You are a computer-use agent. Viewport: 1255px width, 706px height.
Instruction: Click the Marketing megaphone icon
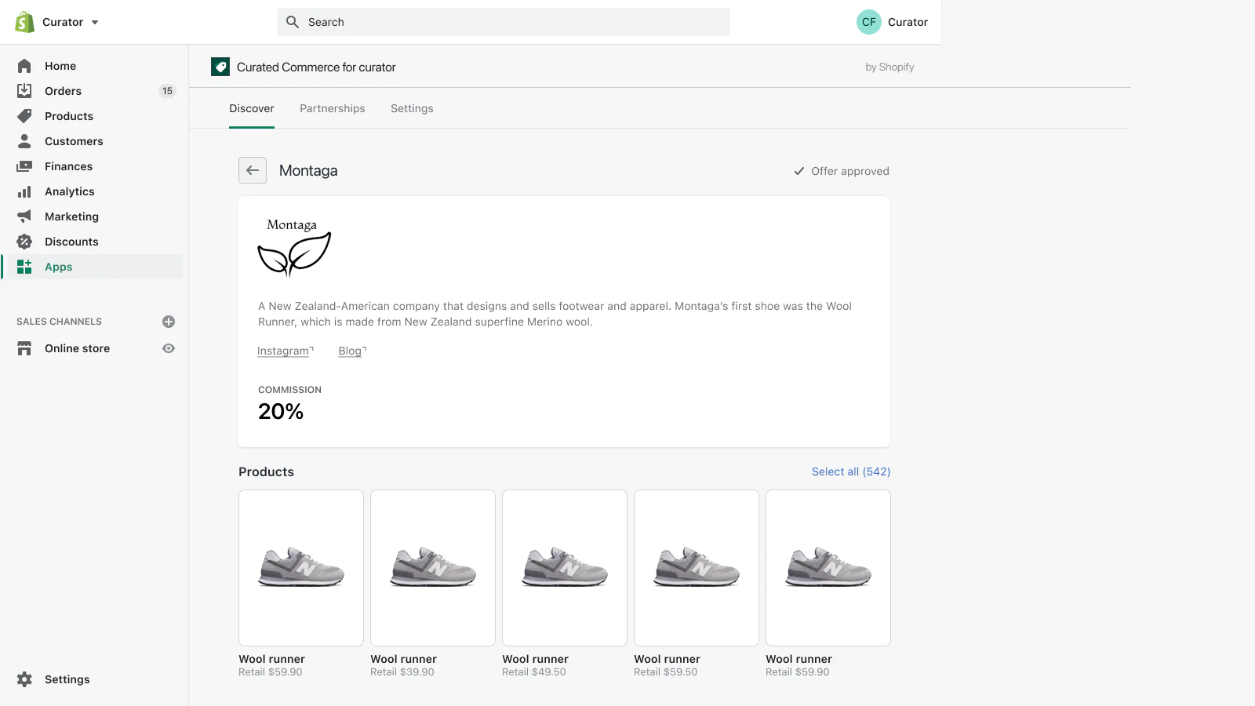24,217
